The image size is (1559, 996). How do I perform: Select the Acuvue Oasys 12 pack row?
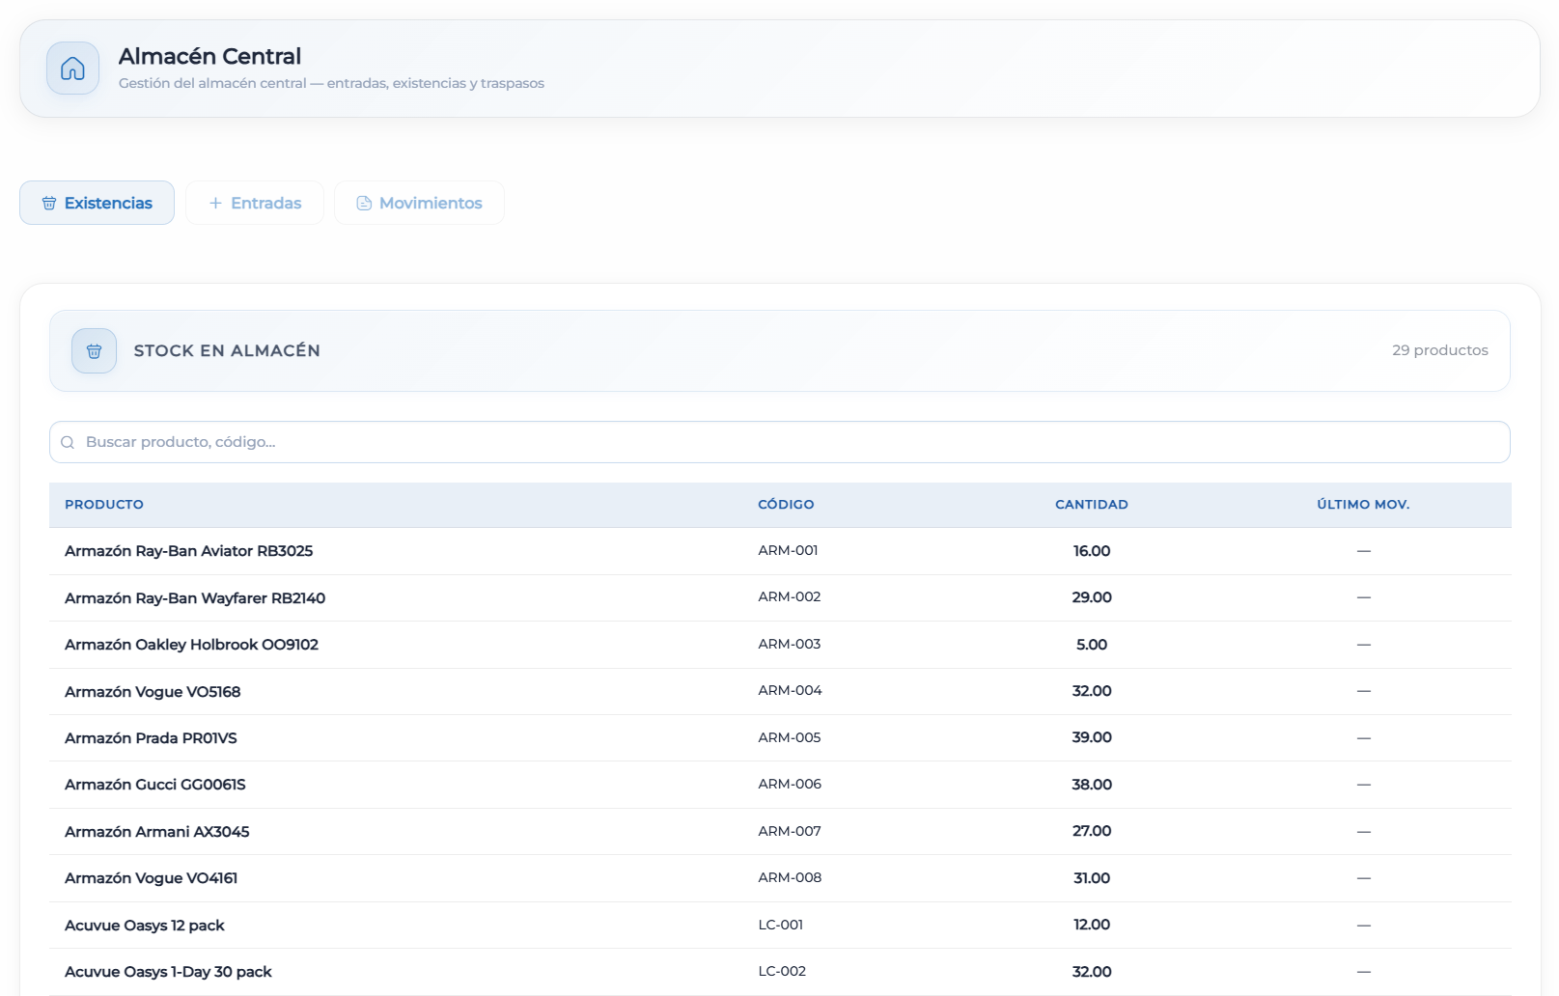pos(145,926)
